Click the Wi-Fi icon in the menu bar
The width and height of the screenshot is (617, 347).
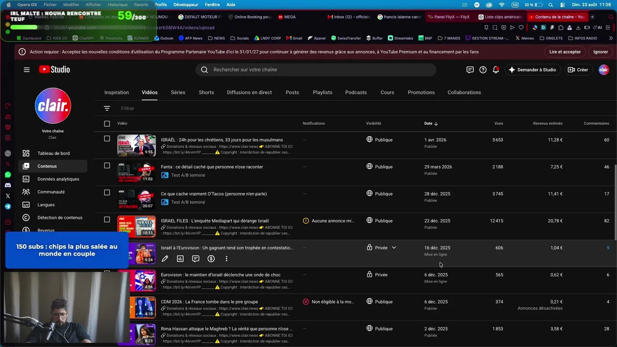[x=502, y=5]
